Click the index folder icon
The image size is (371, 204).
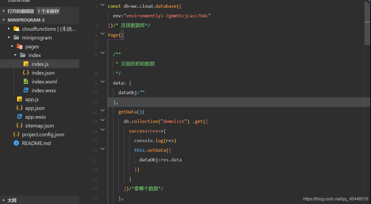23,55
